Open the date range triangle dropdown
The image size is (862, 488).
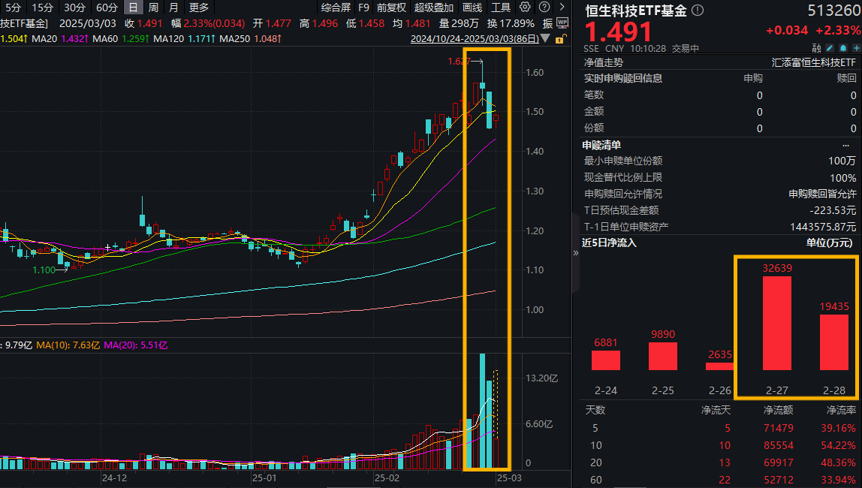tap(545, 38)
